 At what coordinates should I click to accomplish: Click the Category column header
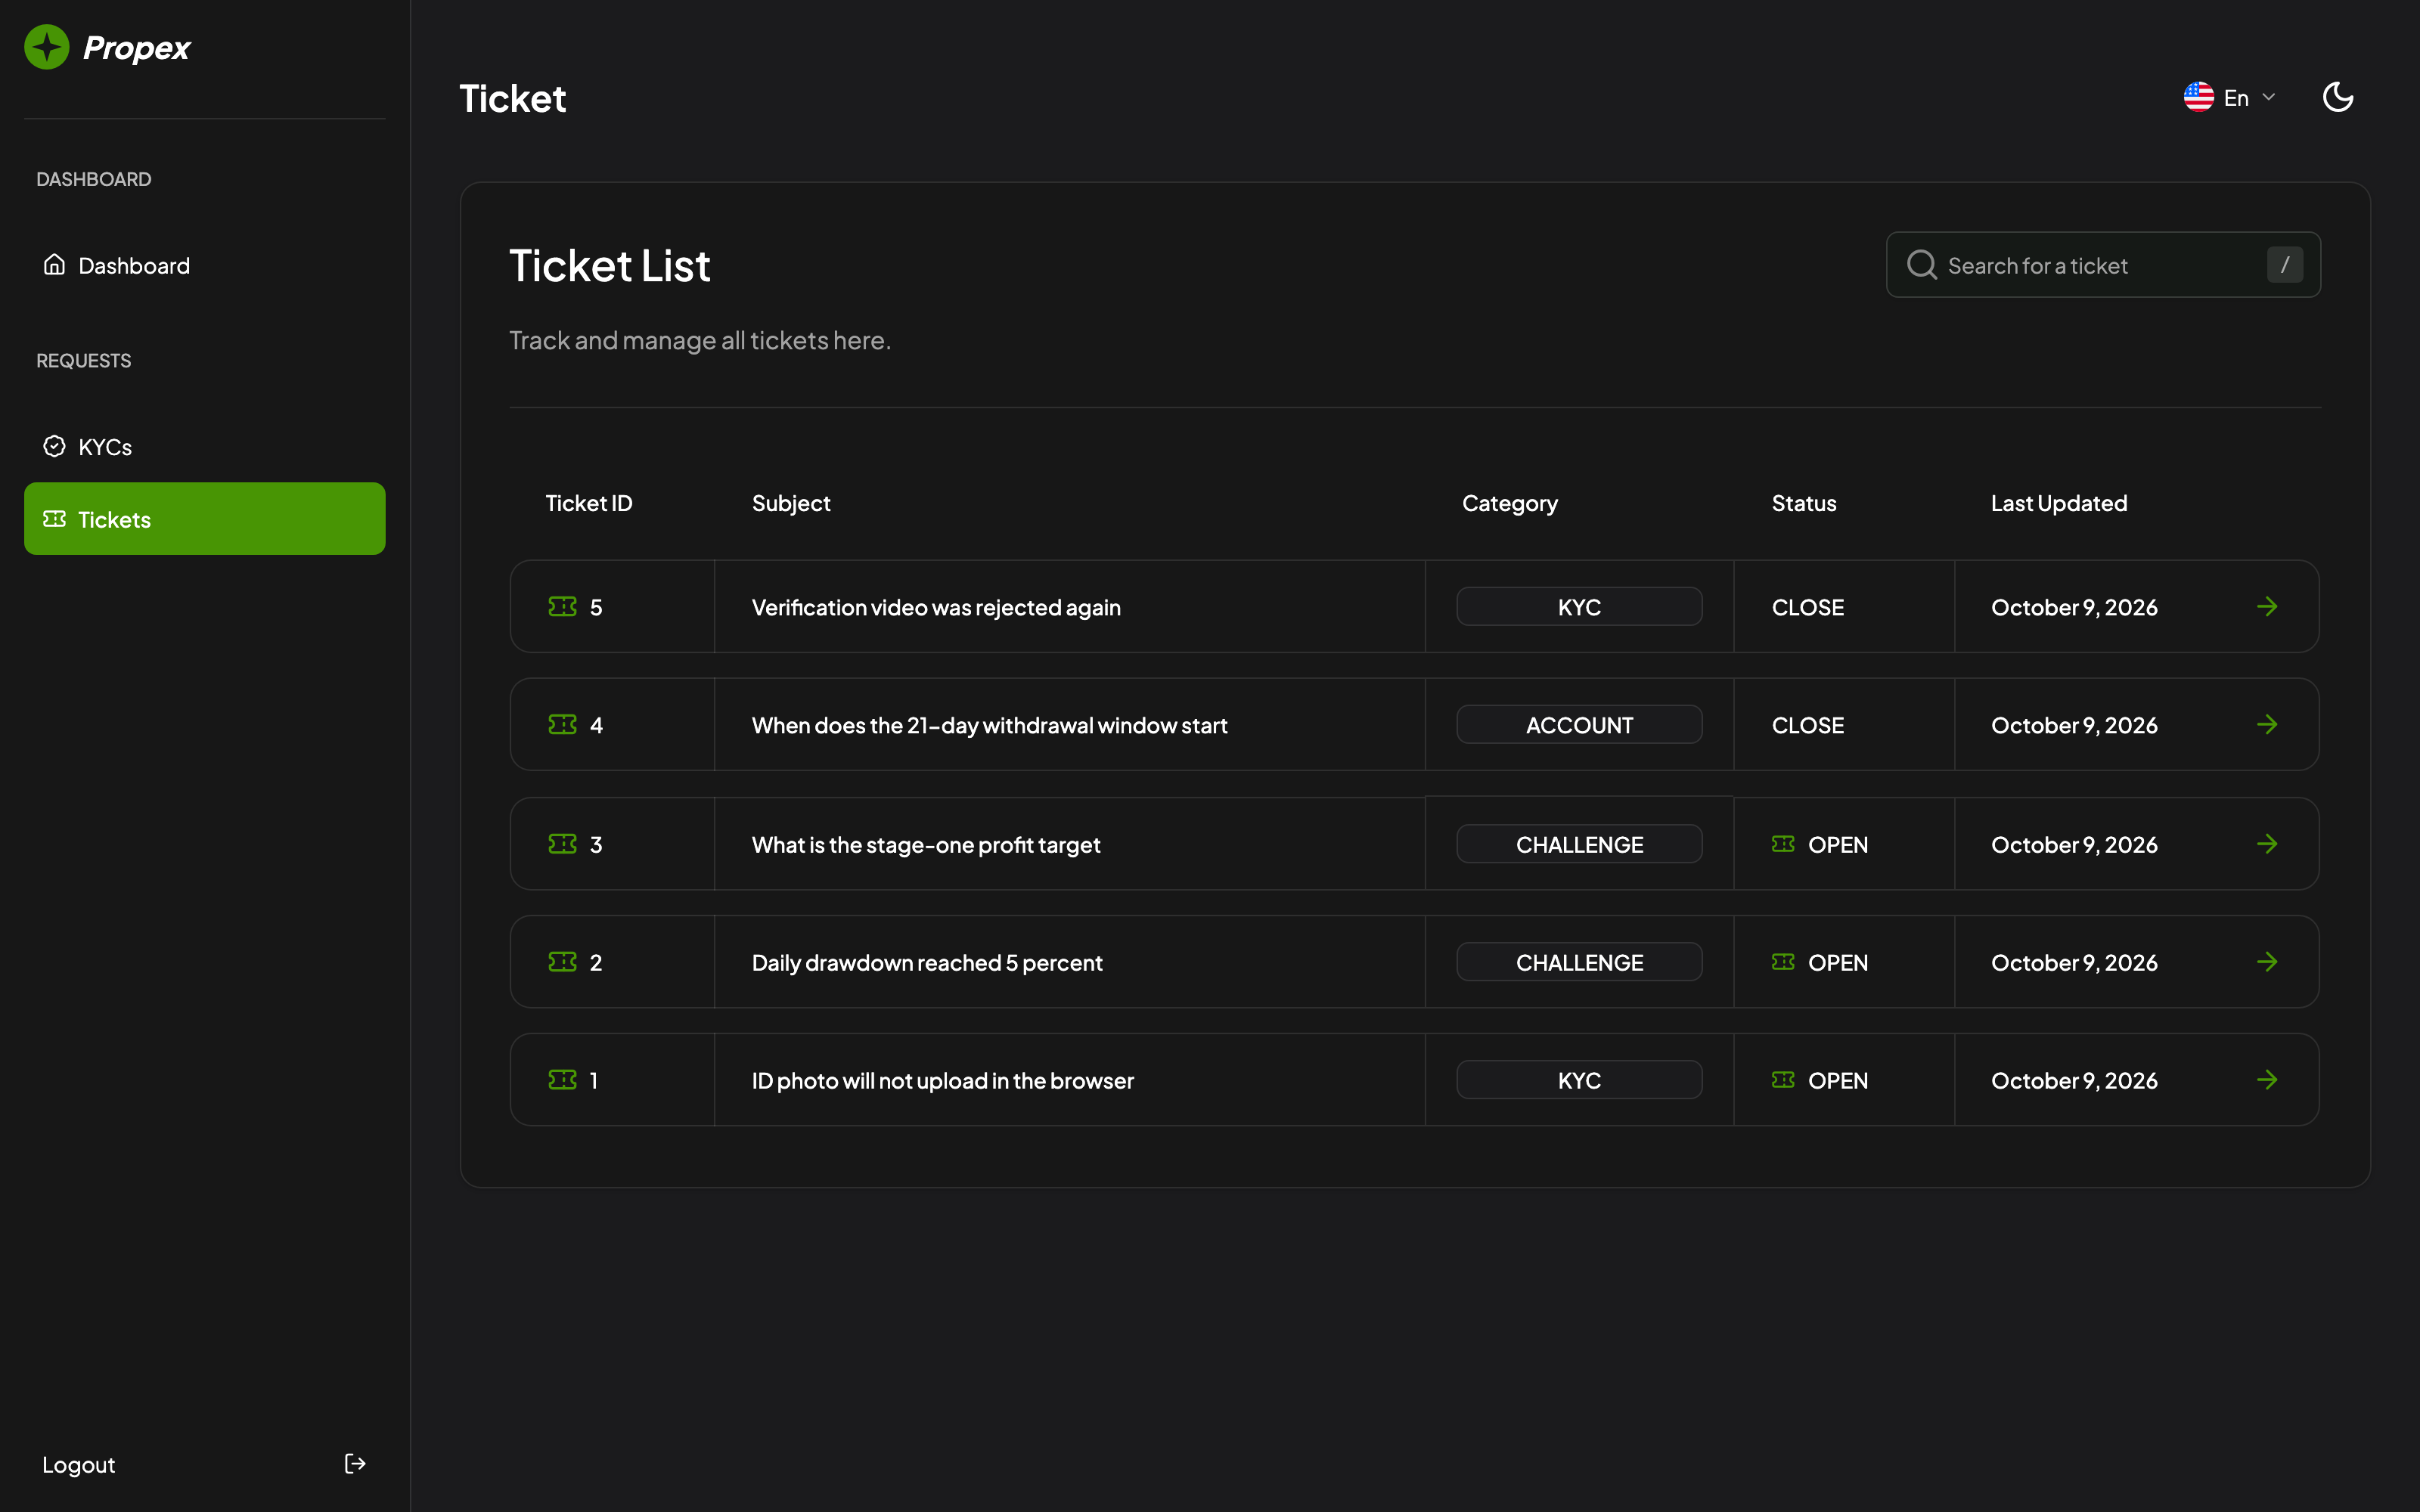pyautogui.click(x=1510, y=504)
